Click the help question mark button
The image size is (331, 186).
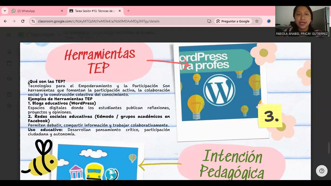click(x=322, y=171)
